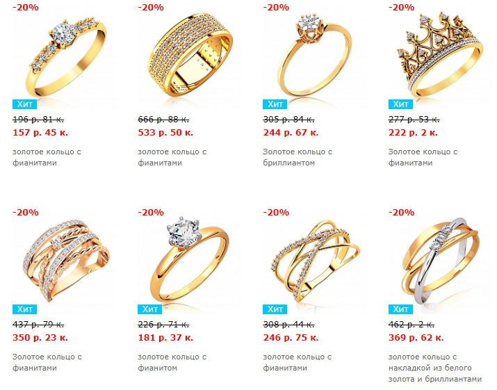The width and height of the screenshot is (497, 390).
Task: Click the Хит badge on the 157 р. ring
Action: click(x=25, y=104)
